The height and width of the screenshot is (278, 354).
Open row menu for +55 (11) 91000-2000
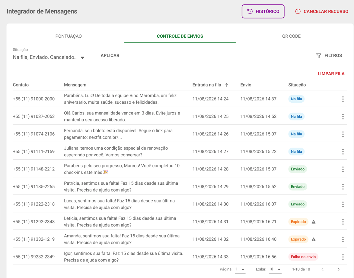click(343, 99)
